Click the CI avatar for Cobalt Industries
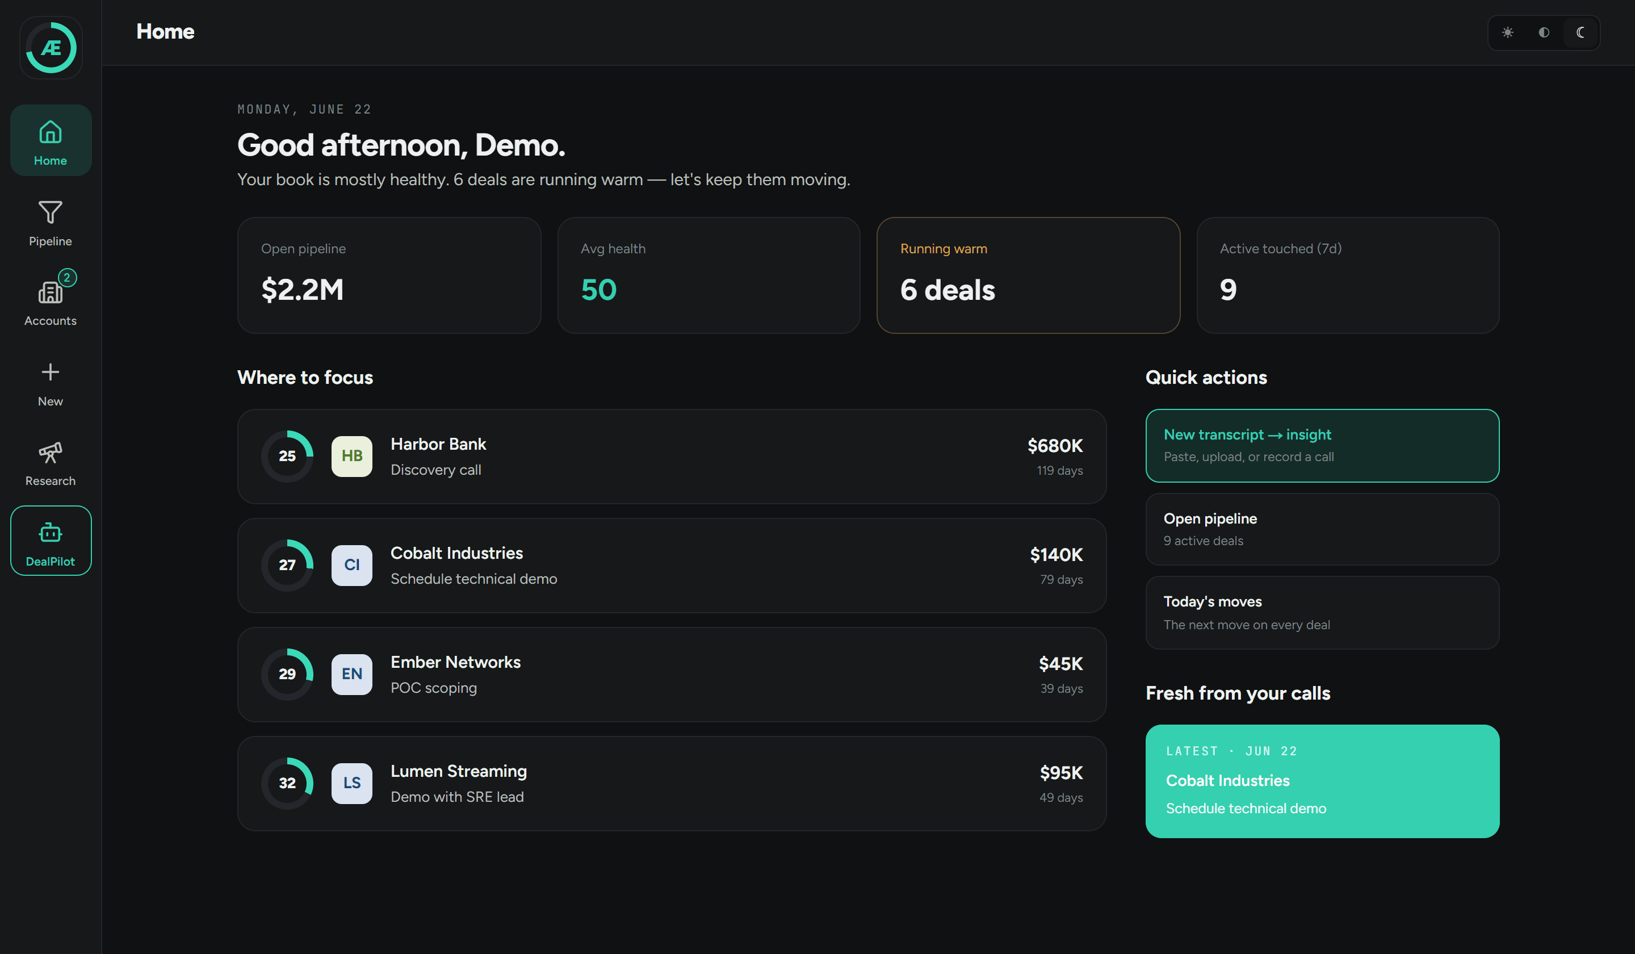1635x954 pixels. [351, 565]
